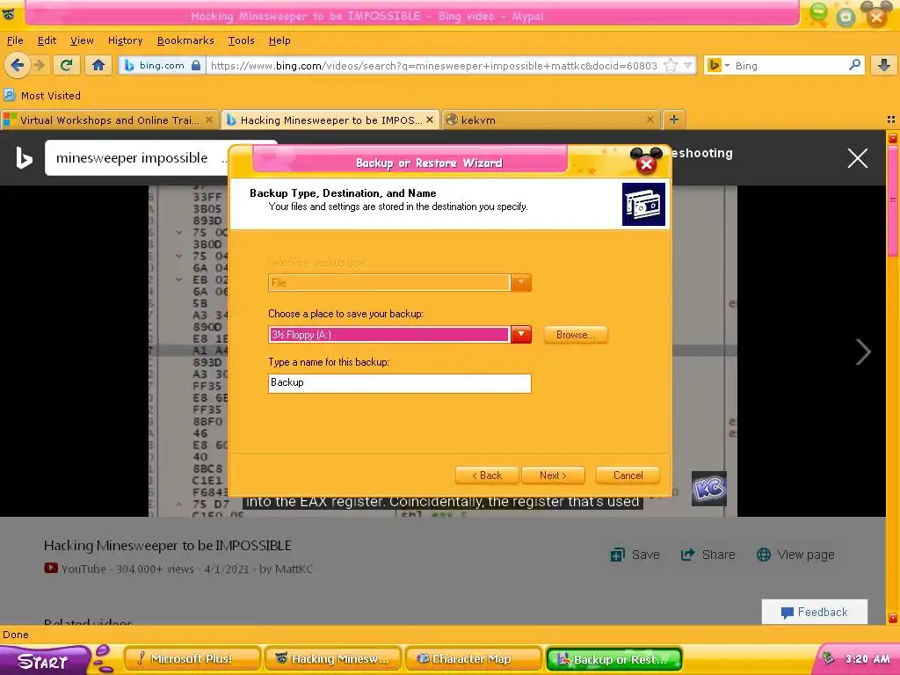Click the KC channel watermark in video
This screenshot has height=675, width=900.
[709, 489]
